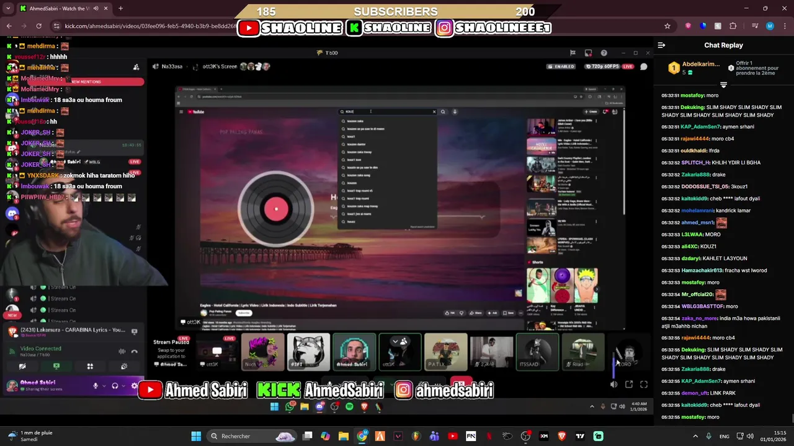Collapse the Chat Replay panel icon
The height and width of the screenshot is (446, 794).
pos(661,45)
